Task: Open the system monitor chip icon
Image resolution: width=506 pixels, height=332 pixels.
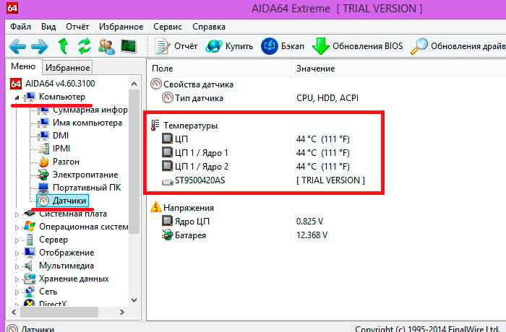Action: (129, 46)
